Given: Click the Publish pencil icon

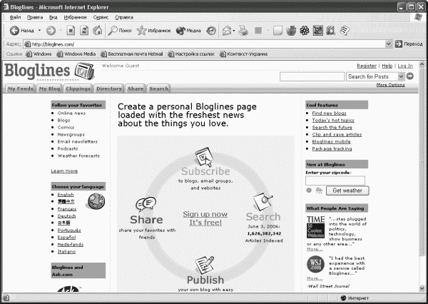Looking at the screenshot, I should 205,265.
